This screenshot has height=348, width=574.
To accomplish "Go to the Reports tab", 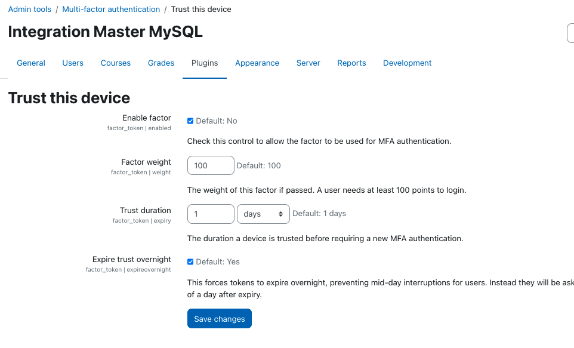I will pyautogui.click(x=351, y=63).
